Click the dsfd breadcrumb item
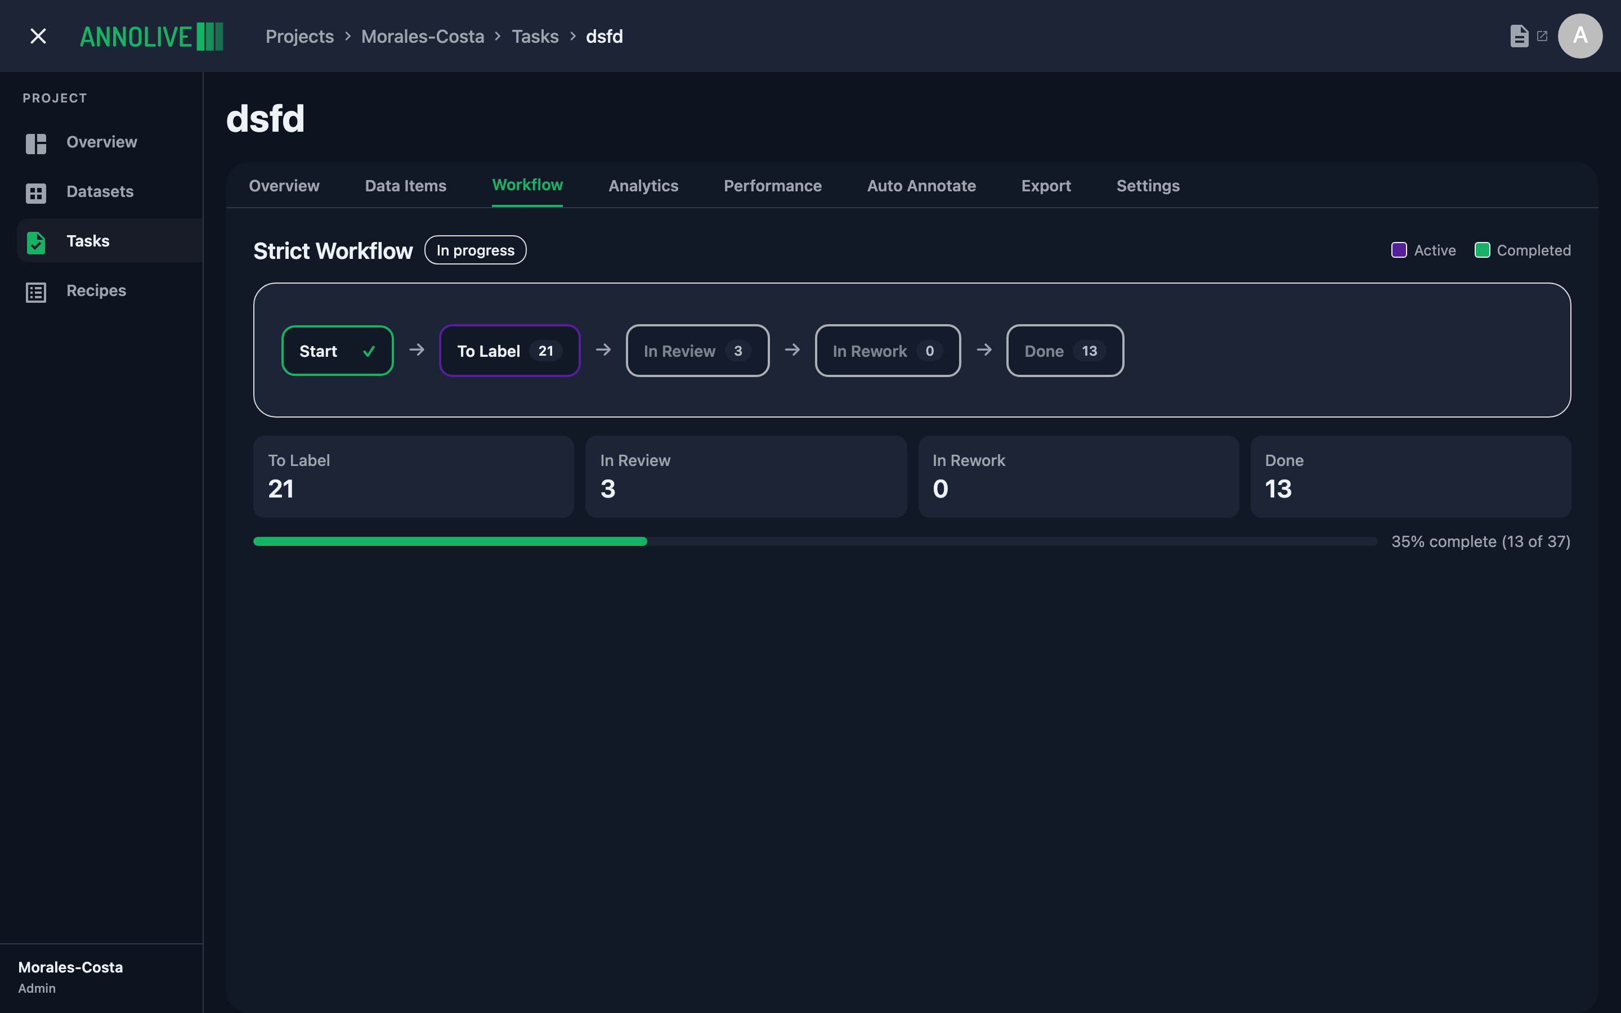The image size is (1621, 1013). click(x=604, y=36)
